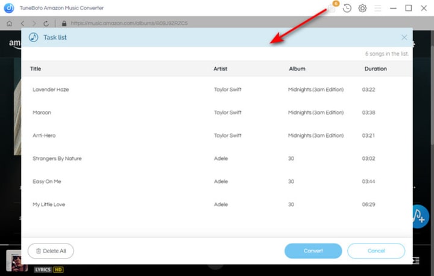Click the music note Task list icon
The height and width of the screenshot is (276, 434).
tap(34, 37)
